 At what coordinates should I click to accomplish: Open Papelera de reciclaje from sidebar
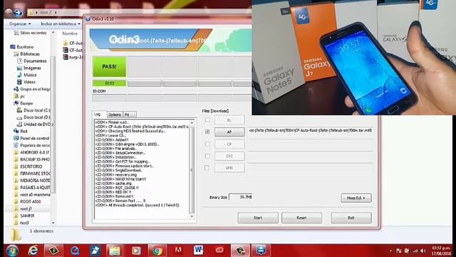pos(31,145)
